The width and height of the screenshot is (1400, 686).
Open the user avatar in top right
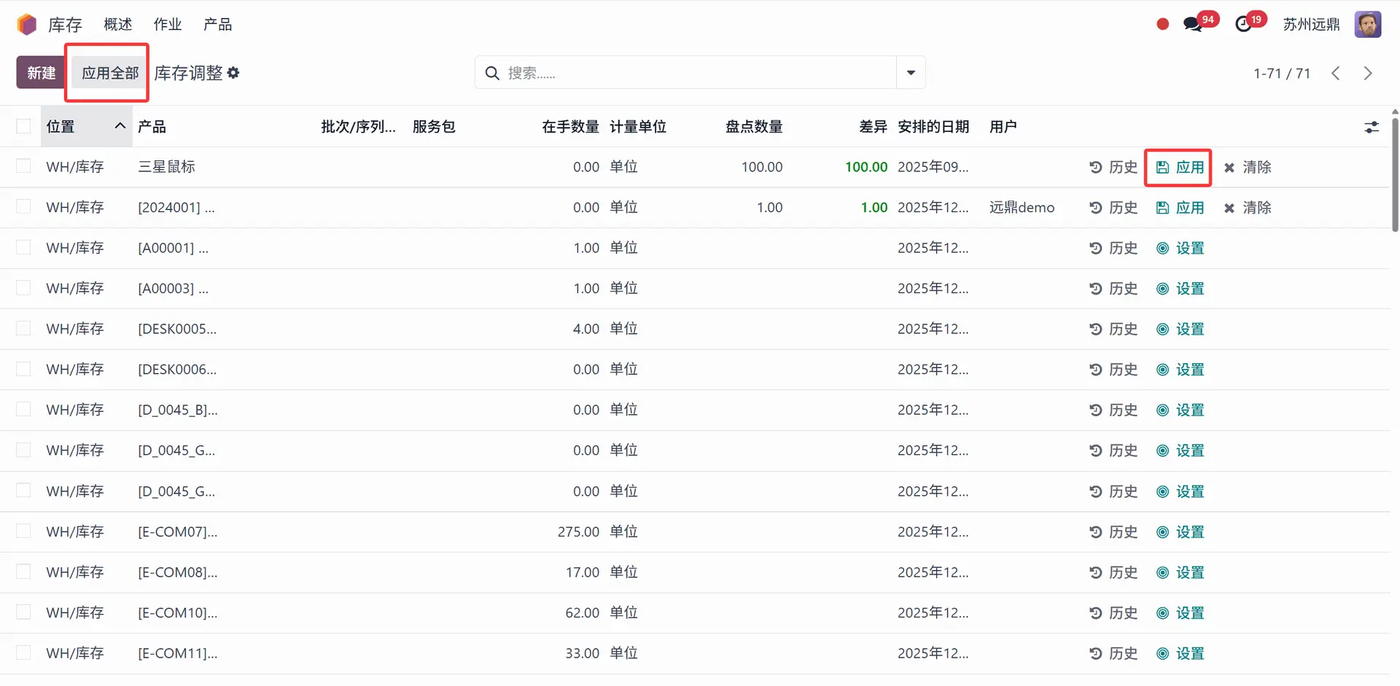(1367, 24)
